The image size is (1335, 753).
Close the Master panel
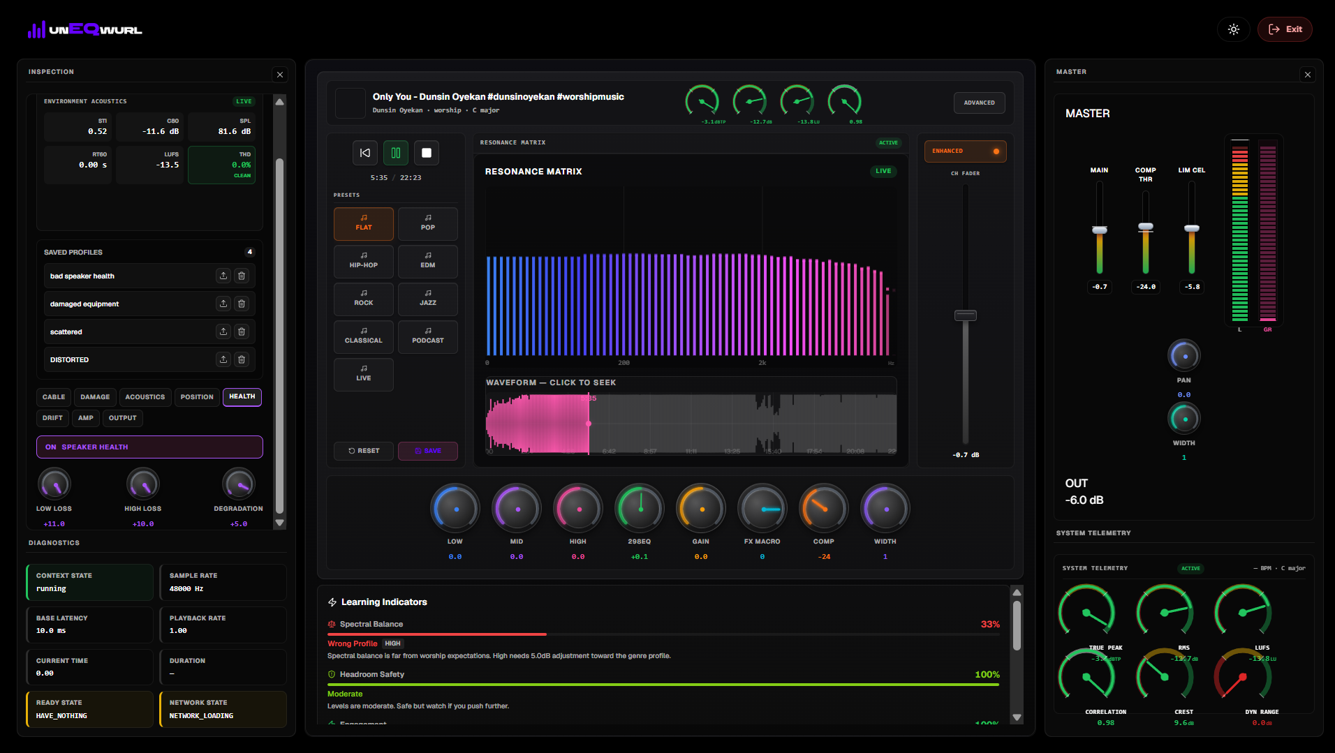[1308, 75]
